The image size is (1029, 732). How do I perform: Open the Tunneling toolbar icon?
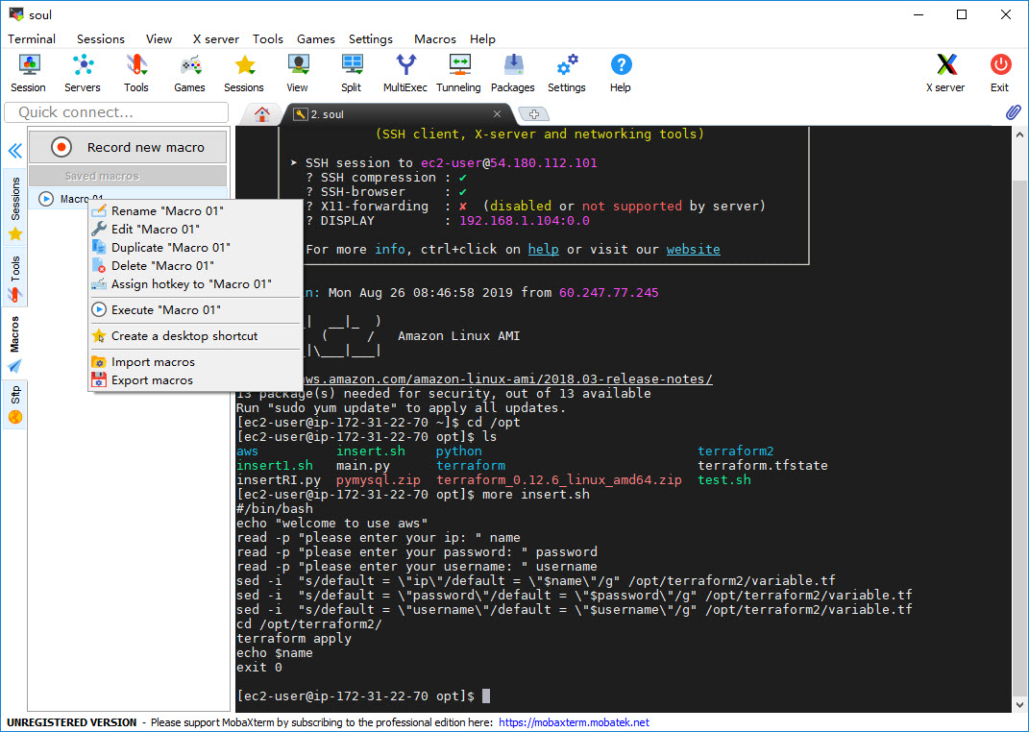pos(458,73)
